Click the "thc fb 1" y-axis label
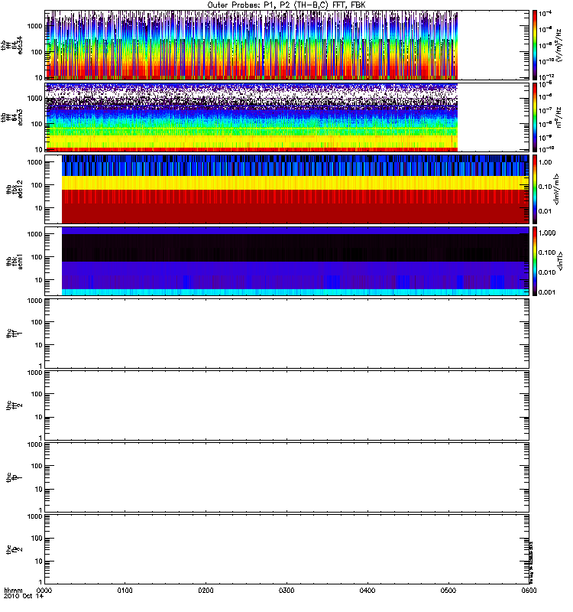The image size is (573, 612). point(15,477)
